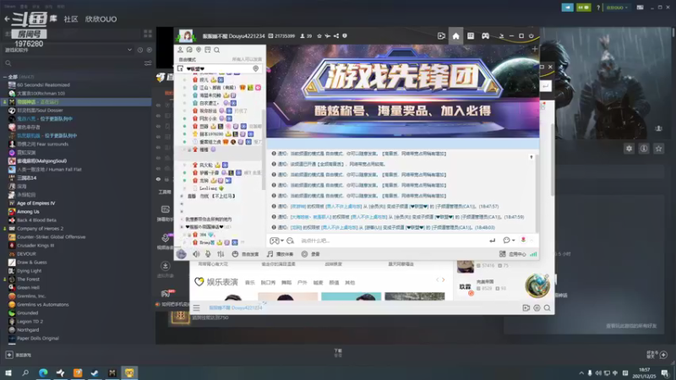676x380 pixels.
Task: Share the channel via share icon
Action: [336, 36]
